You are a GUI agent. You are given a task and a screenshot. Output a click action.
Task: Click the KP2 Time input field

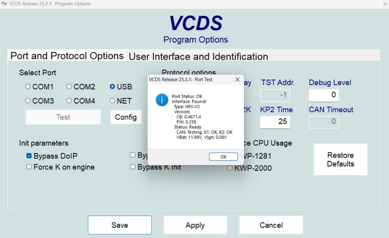[x=275, y=122]
